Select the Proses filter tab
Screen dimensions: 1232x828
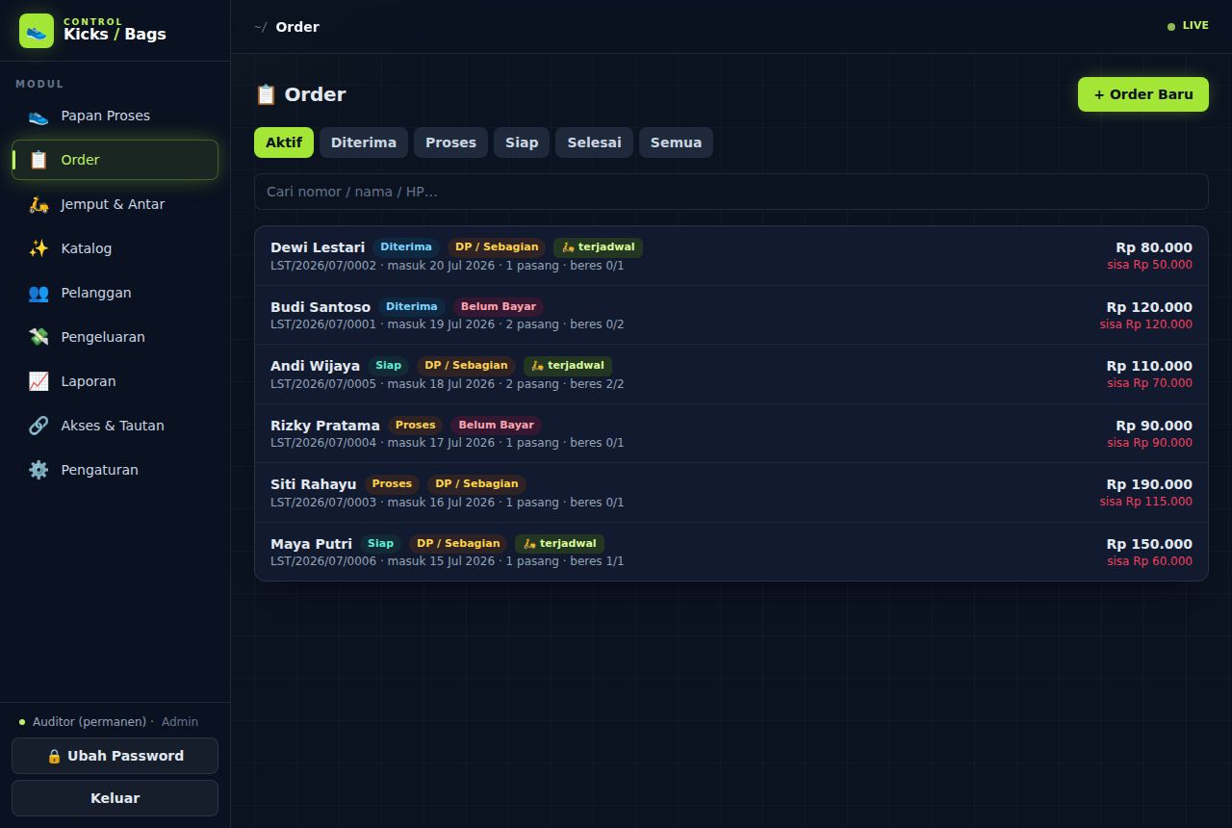pos(450,142)
